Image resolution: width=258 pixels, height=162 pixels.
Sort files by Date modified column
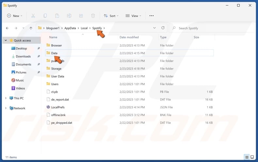point(129,37)
